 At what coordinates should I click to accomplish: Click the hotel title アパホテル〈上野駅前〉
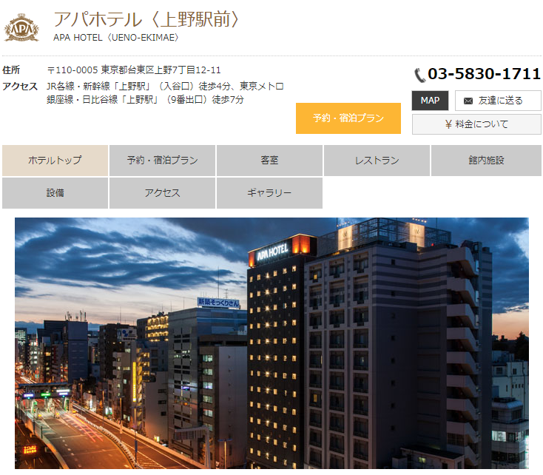[x=146, y=19]
